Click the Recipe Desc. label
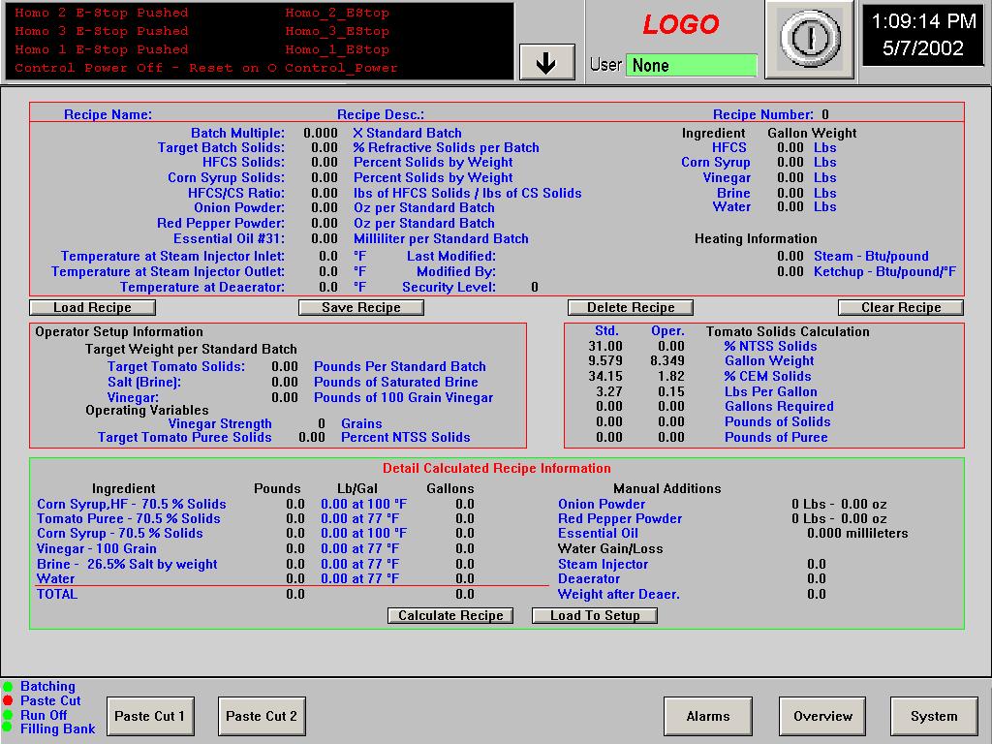The height and width of the screenshot is (744, 992). coord(381,114)
